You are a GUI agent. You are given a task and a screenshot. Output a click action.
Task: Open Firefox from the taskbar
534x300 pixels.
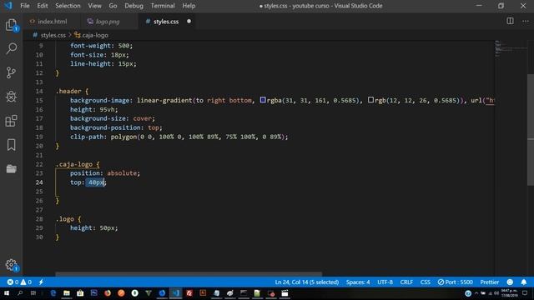108,293
